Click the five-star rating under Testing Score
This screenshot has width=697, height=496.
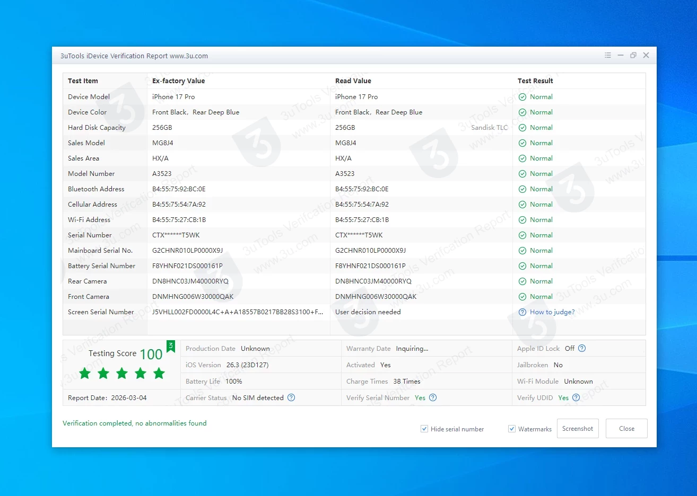point(122,374)
